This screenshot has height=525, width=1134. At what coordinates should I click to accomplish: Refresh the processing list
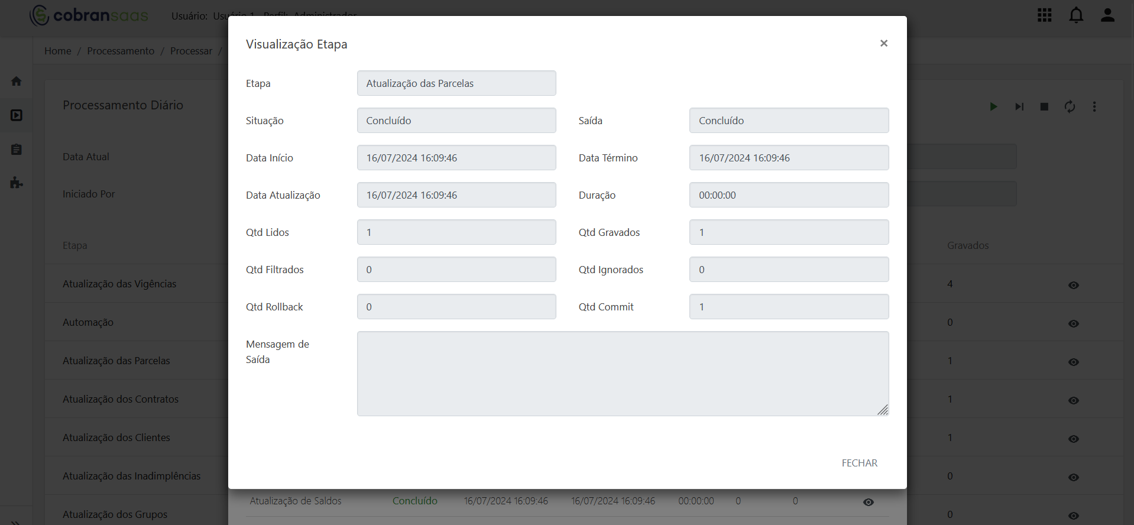click(1070, 107)
